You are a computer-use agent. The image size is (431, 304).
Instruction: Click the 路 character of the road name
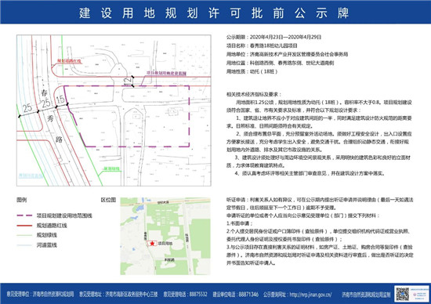click(59, 139)
